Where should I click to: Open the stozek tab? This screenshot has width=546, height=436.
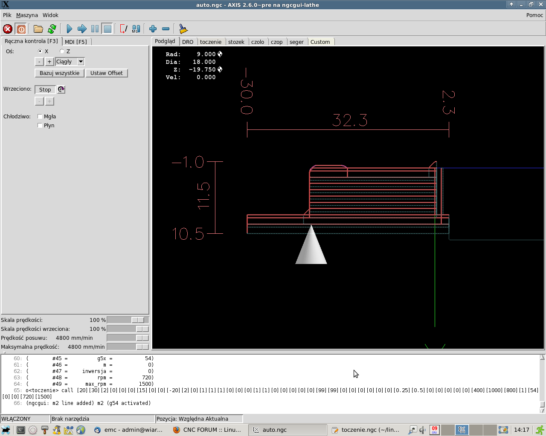(x=236, y=42)
